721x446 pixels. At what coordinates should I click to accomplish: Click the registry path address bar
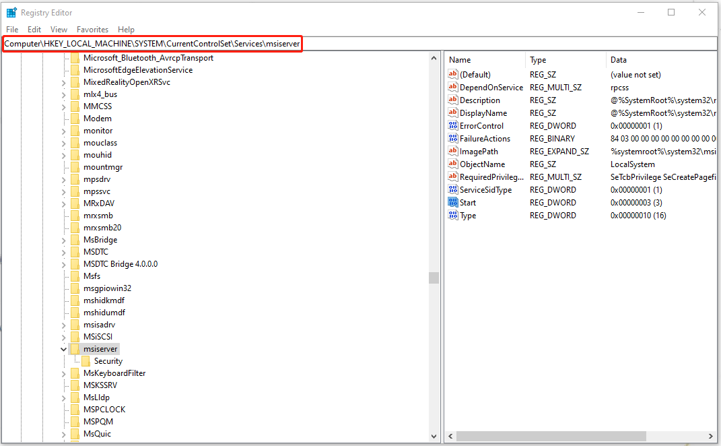[359, 44]
